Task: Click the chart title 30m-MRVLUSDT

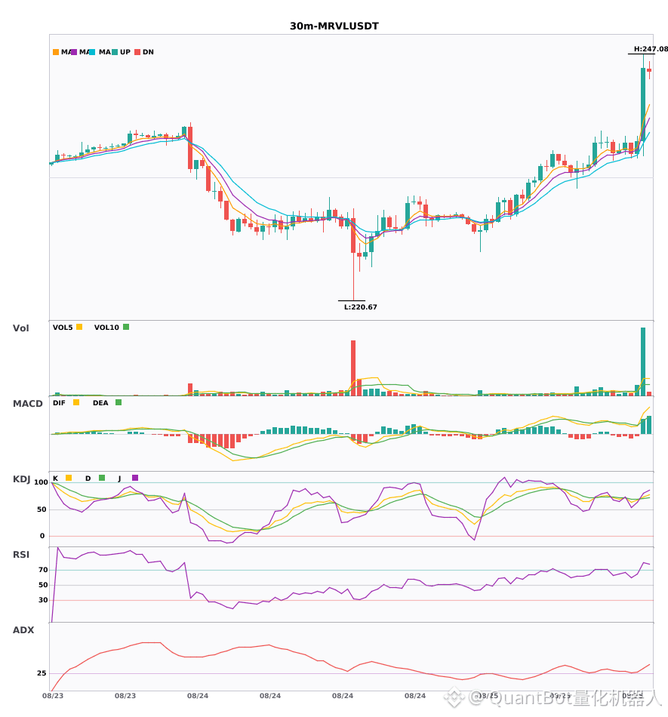Action: click(334, 26)
